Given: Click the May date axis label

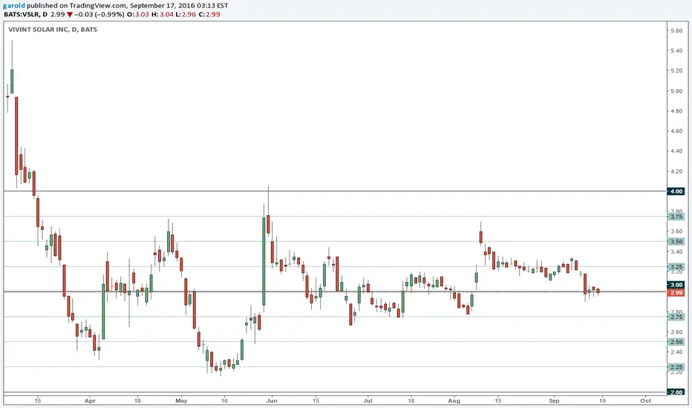Looking at the screenshot, I should click(181, 401).
